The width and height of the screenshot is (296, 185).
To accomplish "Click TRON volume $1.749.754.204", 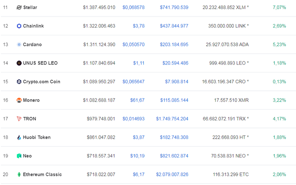I will click(x=172, y=119).
